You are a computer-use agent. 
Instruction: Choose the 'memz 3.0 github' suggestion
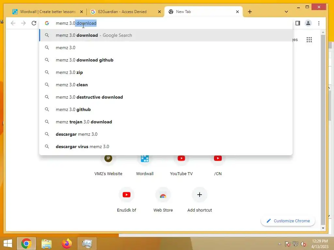tap(166, 109)
